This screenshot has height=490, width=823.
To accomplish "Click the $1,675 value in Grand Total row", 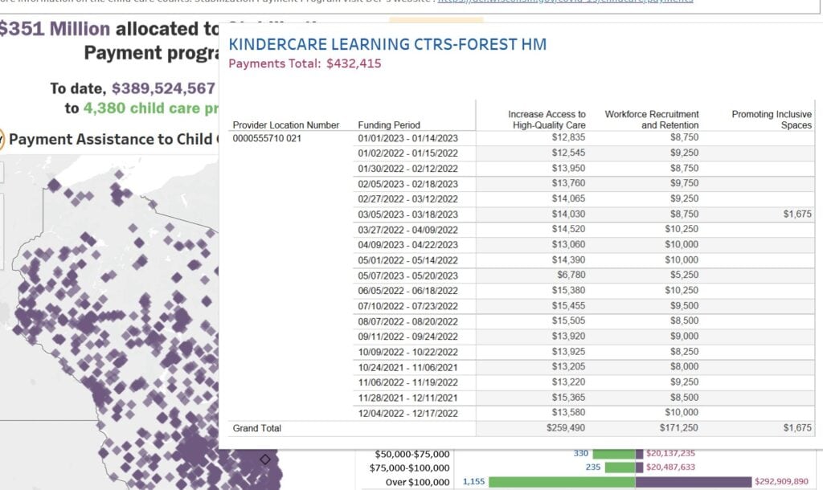I will pyautogui.click(x=797, y=427).
